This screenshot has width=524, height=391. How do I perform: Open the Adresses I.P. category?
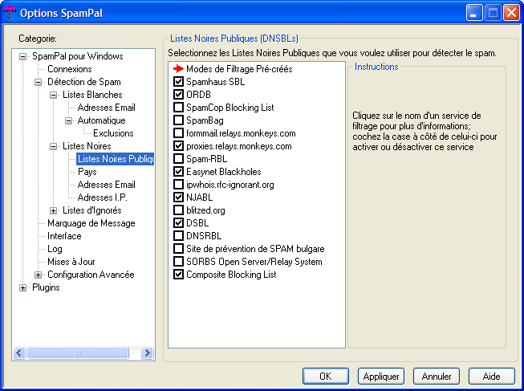click(x=102, y=198)
